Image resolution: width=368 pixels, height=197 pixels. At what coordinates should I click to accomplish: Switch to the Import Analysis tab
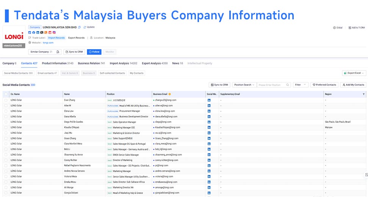pos(124,63)
